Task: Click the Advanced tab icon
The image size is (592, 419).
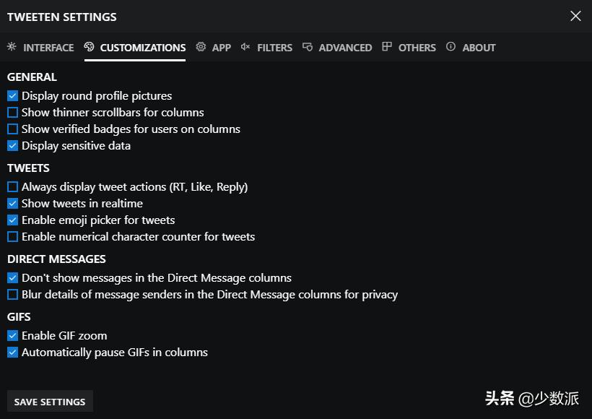Action: 308,47
